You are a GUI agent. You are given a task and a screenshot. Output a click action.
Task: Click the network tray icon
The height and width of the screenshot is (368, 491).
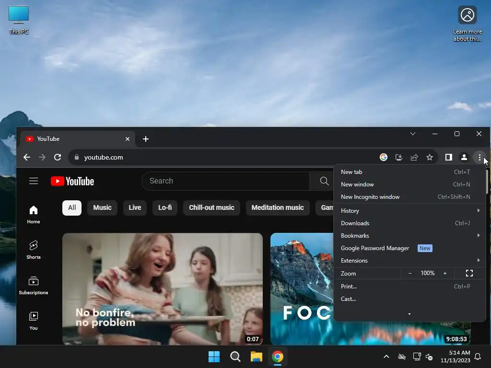417,356
